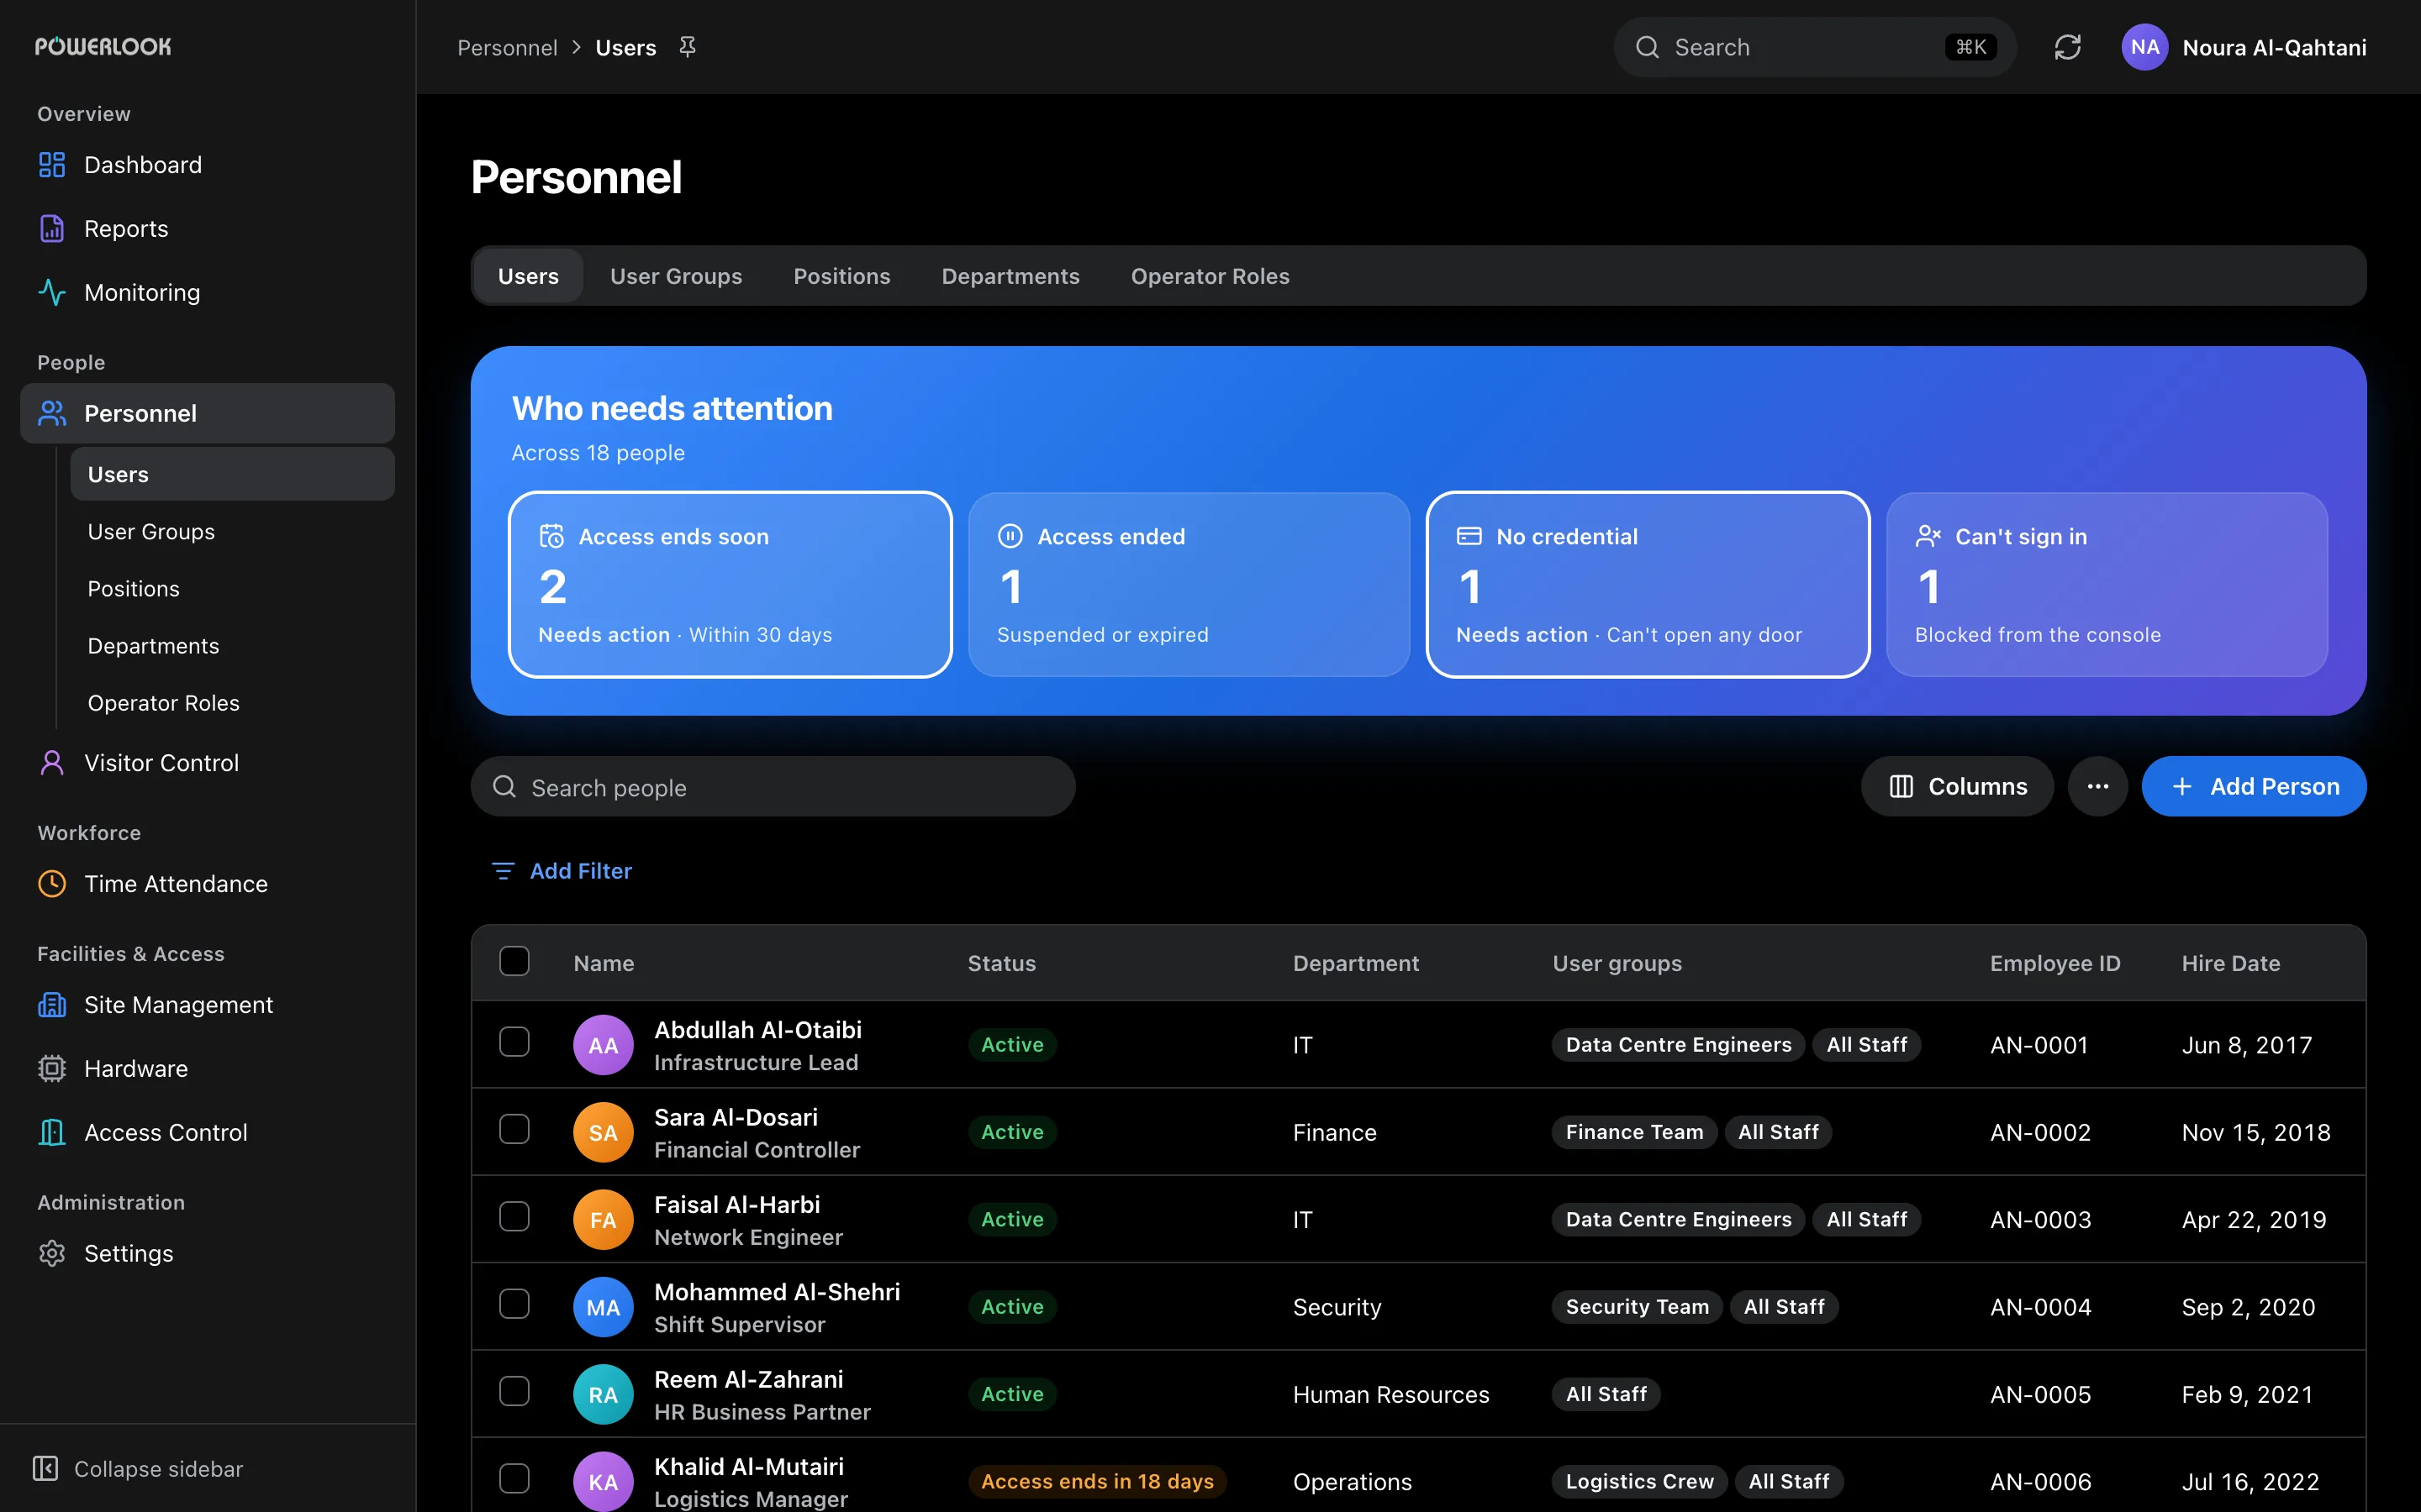Viewport: 2421px width, 1512px height.
Task: Open Positions in sidebar submenu
Action: (x=232, y=588)
